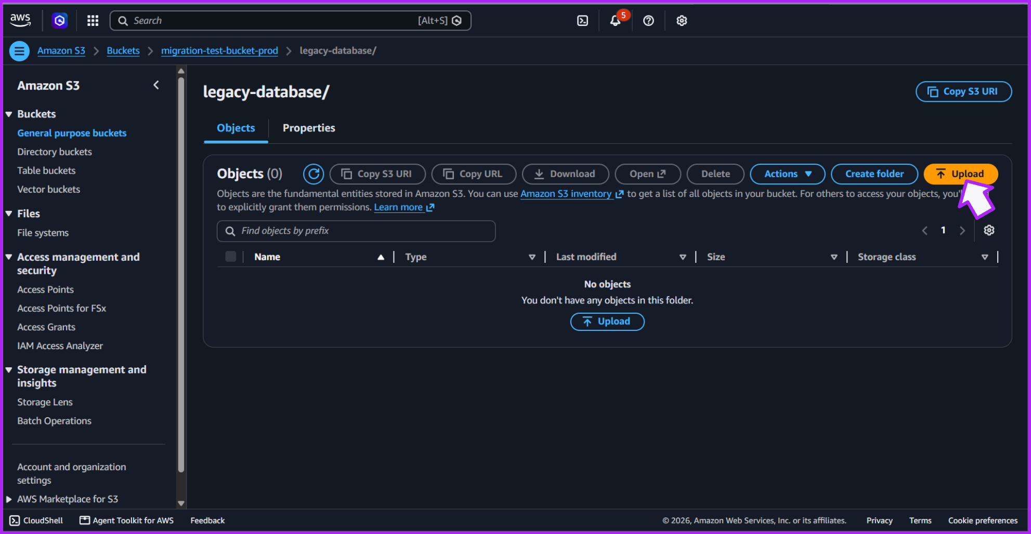
Task: Select all objects checkbox in header
Action: pyautogui.click(x=231, y=257)
